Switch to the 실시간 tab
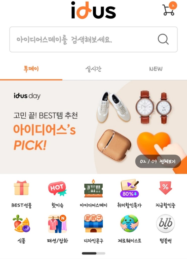The image size is (187, 259). [94, 69]
